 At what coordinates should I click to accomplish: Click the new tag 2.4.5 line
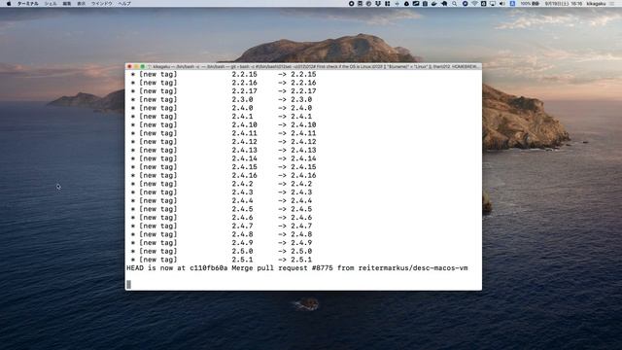[x=222, y=209]
